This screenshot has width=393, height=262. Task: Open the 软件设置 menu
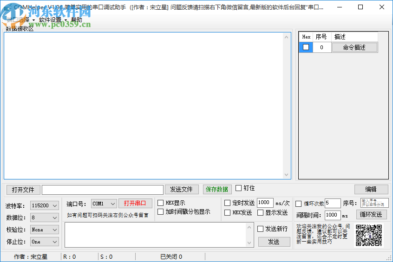point(53,20)
